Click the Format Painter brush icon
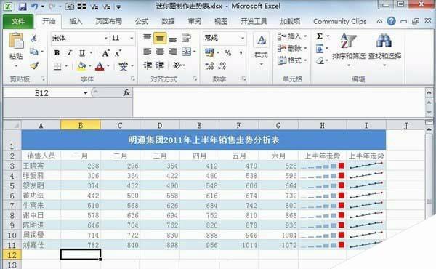Screen dimensions: 436x269 coord(34,65)
